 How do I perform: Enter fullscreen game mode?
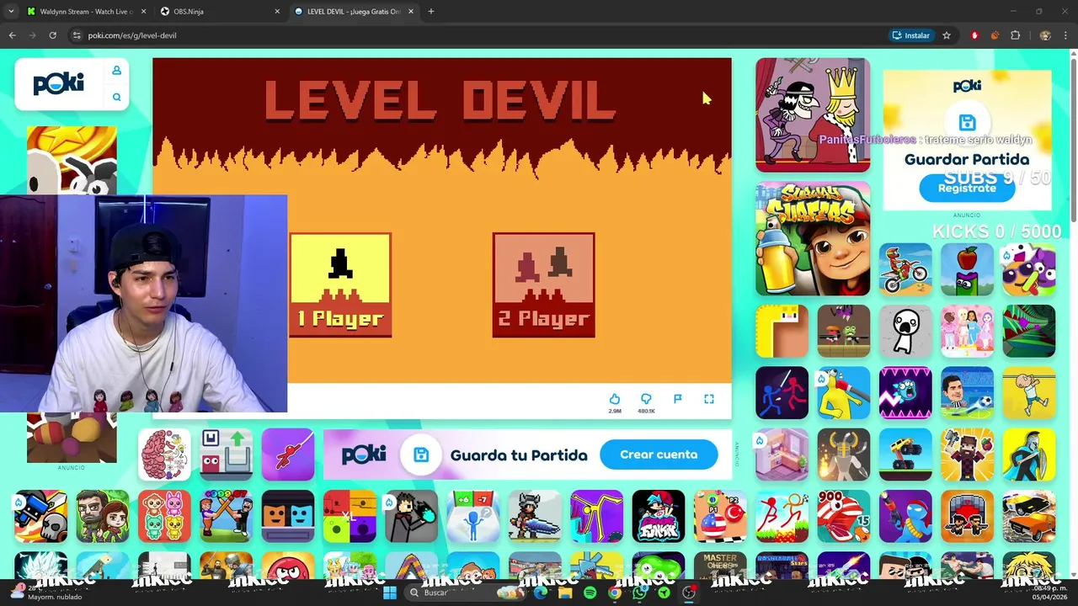tap(709, 399)
